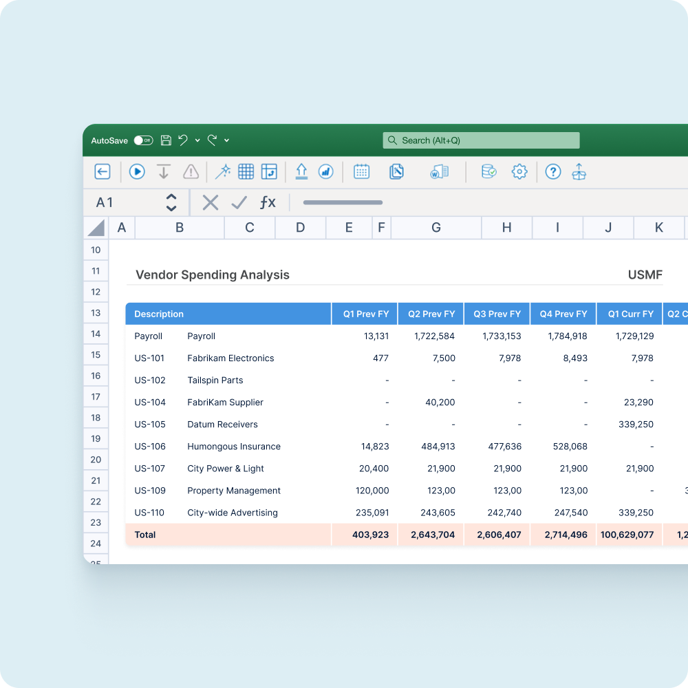Click the warning triangle icon

pyautogui.click(x=191, y=172)
